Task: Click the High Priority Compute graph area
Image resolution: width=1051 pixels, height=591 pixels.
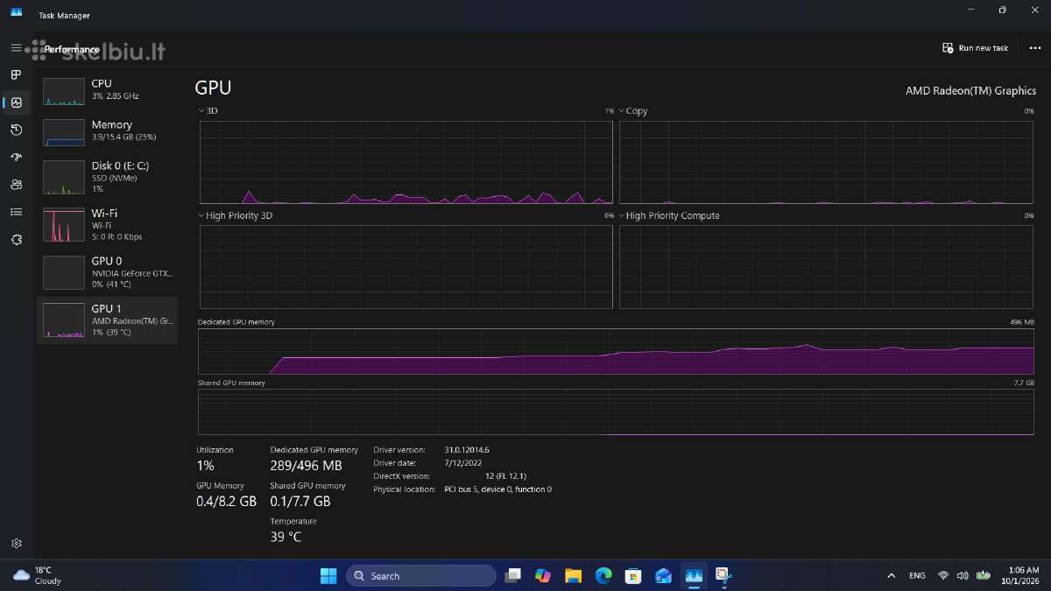Action: coord(826,266)
